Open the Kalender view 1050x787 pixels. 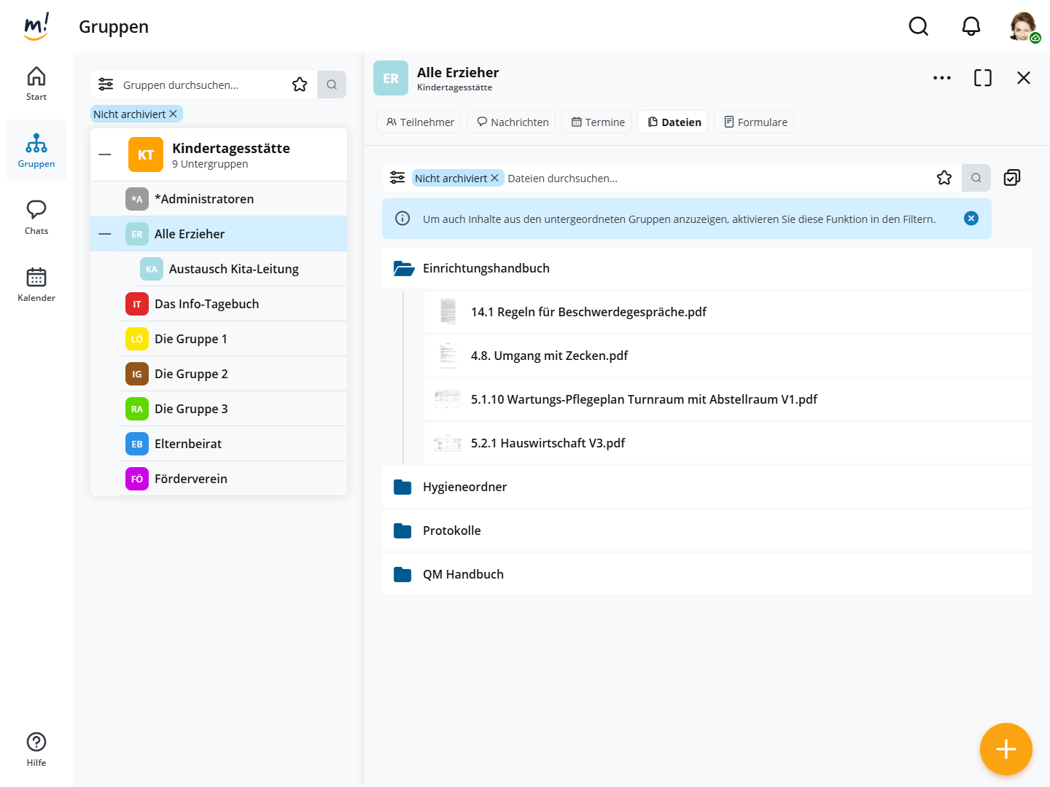pos(36,284)
